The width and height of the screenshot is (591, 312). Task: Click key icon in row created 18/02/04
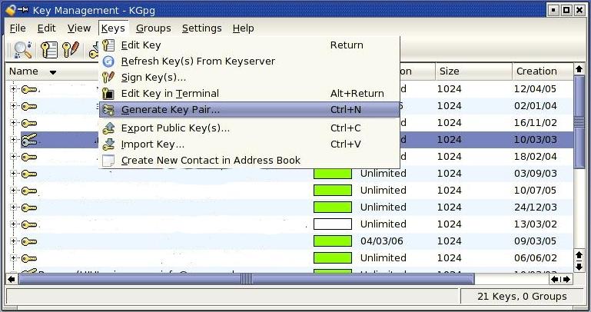(29, 157)
